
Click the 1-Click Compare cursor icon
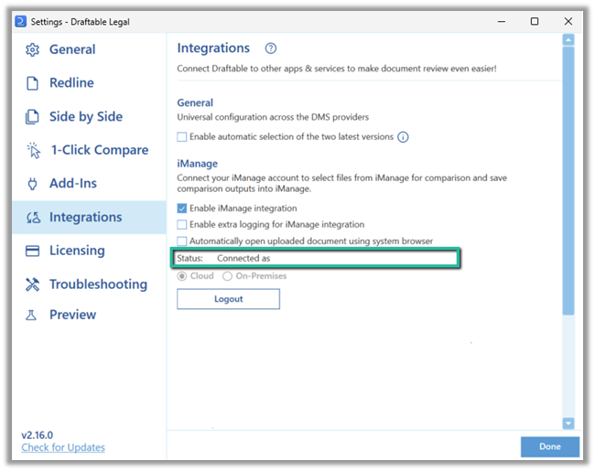33,150
